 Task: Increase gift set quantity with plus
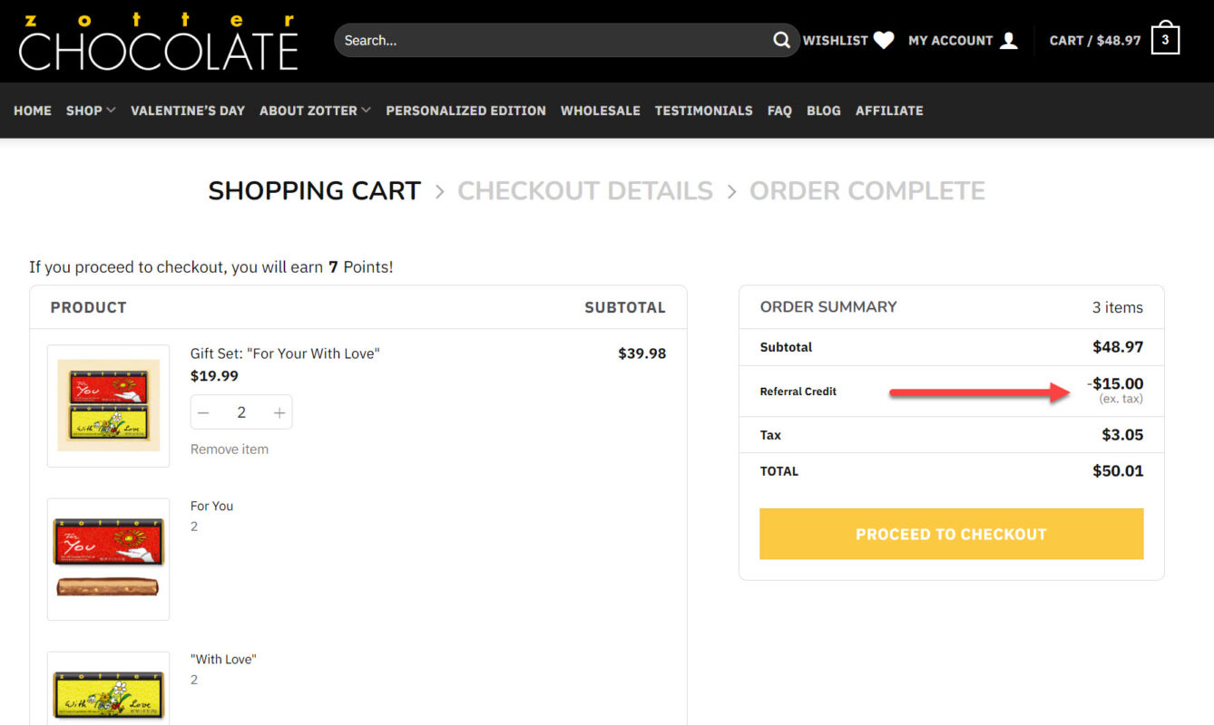(x=279, y=412)
